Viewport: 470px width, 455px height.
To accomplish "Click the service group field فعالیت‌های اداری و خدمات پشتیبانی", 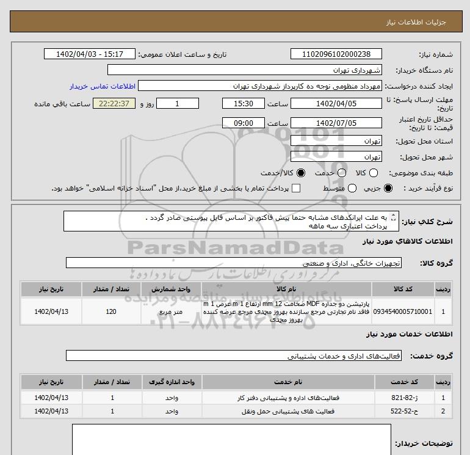I will tap(234, 355).
